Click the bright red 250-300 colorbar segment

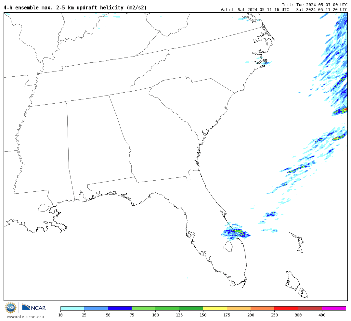(x=286, y=308)
